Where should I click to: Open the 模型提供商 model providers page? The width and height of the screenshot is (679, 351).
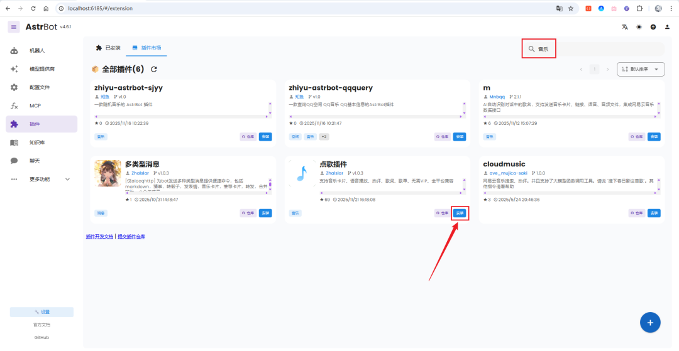41,68
